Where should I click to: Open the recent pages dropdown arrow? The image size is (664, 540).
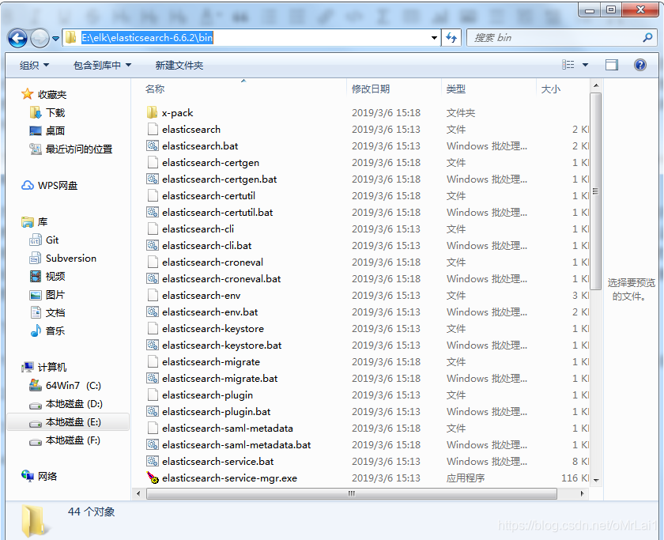tap(55, 39)
